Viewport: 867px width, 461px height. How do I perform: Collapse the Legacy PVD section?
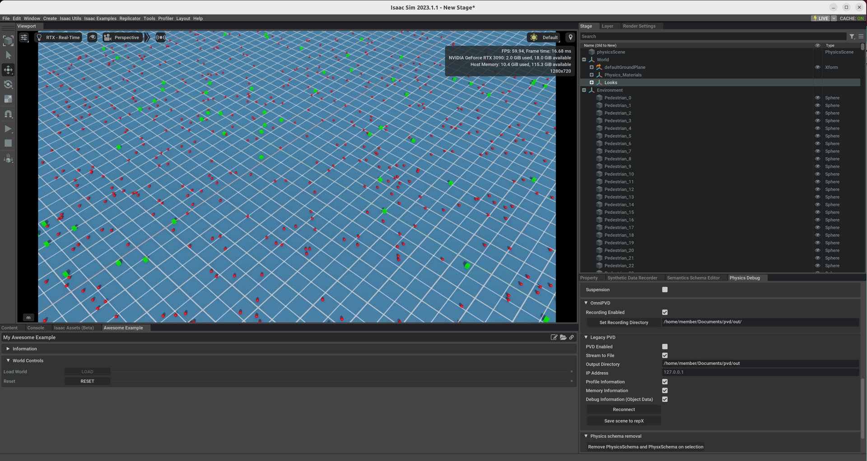[586, 337]
